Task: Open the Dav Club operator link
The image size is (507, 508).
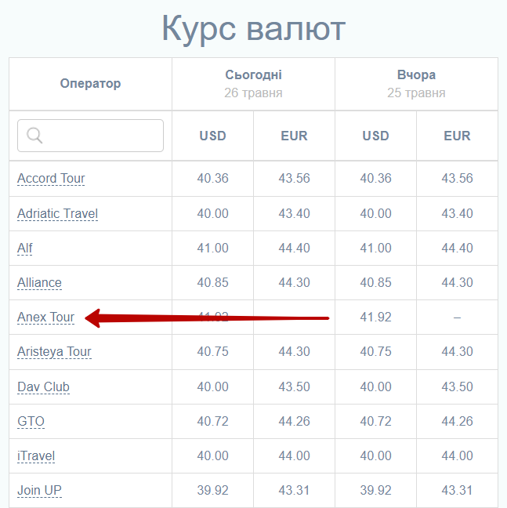Action: [43, 387]
